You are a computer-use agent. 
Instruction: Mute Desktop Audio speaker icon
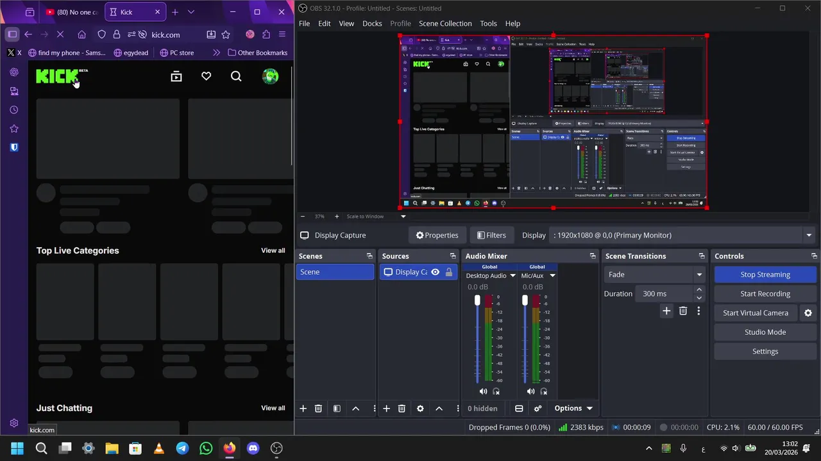tap(483, 391)
